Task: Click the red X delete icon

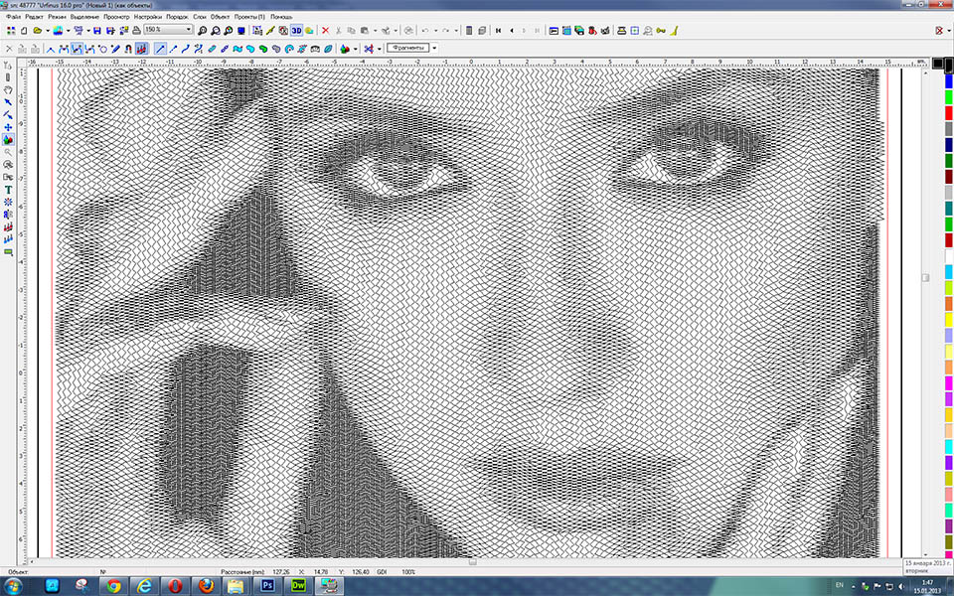Action: 325,31
